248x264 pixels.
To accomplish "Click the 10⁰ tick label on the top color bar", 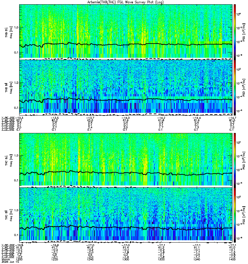I will (238, 14).
